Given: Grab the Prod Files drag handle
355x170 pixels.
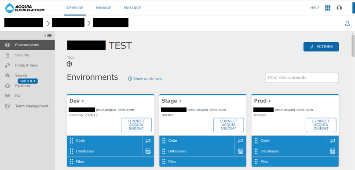Looking at the screenshot, I should (x=256, y=162).
